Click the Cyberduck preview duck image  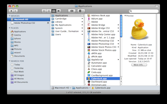click(x=139, y=29)
